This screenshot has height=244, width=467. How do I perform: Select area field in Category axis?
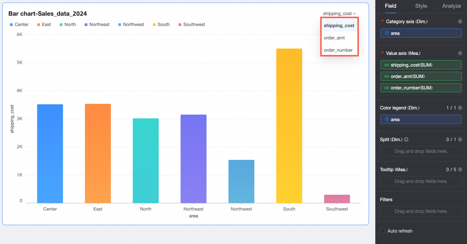coord(421,33)
